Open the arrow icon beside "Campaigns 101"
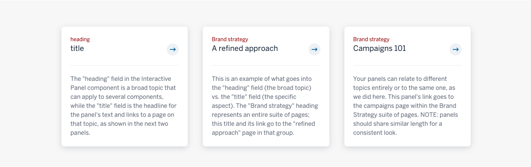531x167 pixels. (x=456, y=49)
